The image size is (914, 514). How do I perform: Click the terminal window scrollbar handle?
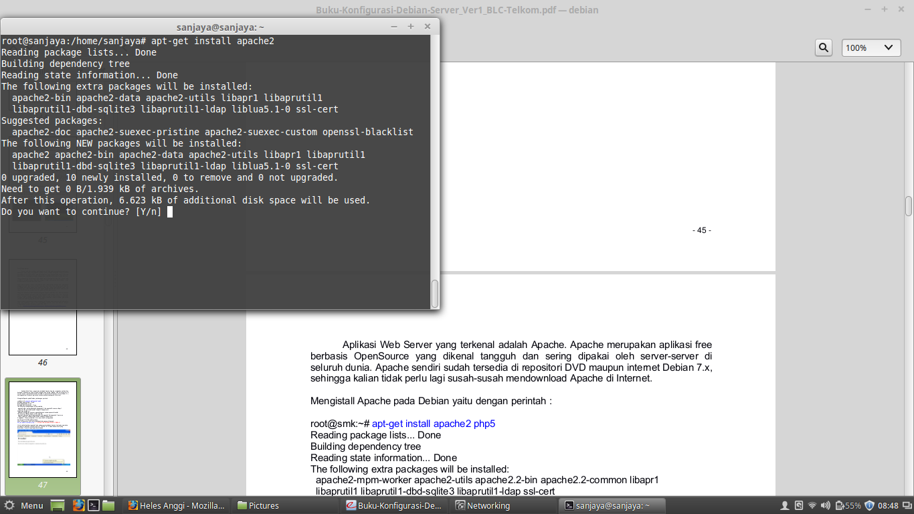435,293
